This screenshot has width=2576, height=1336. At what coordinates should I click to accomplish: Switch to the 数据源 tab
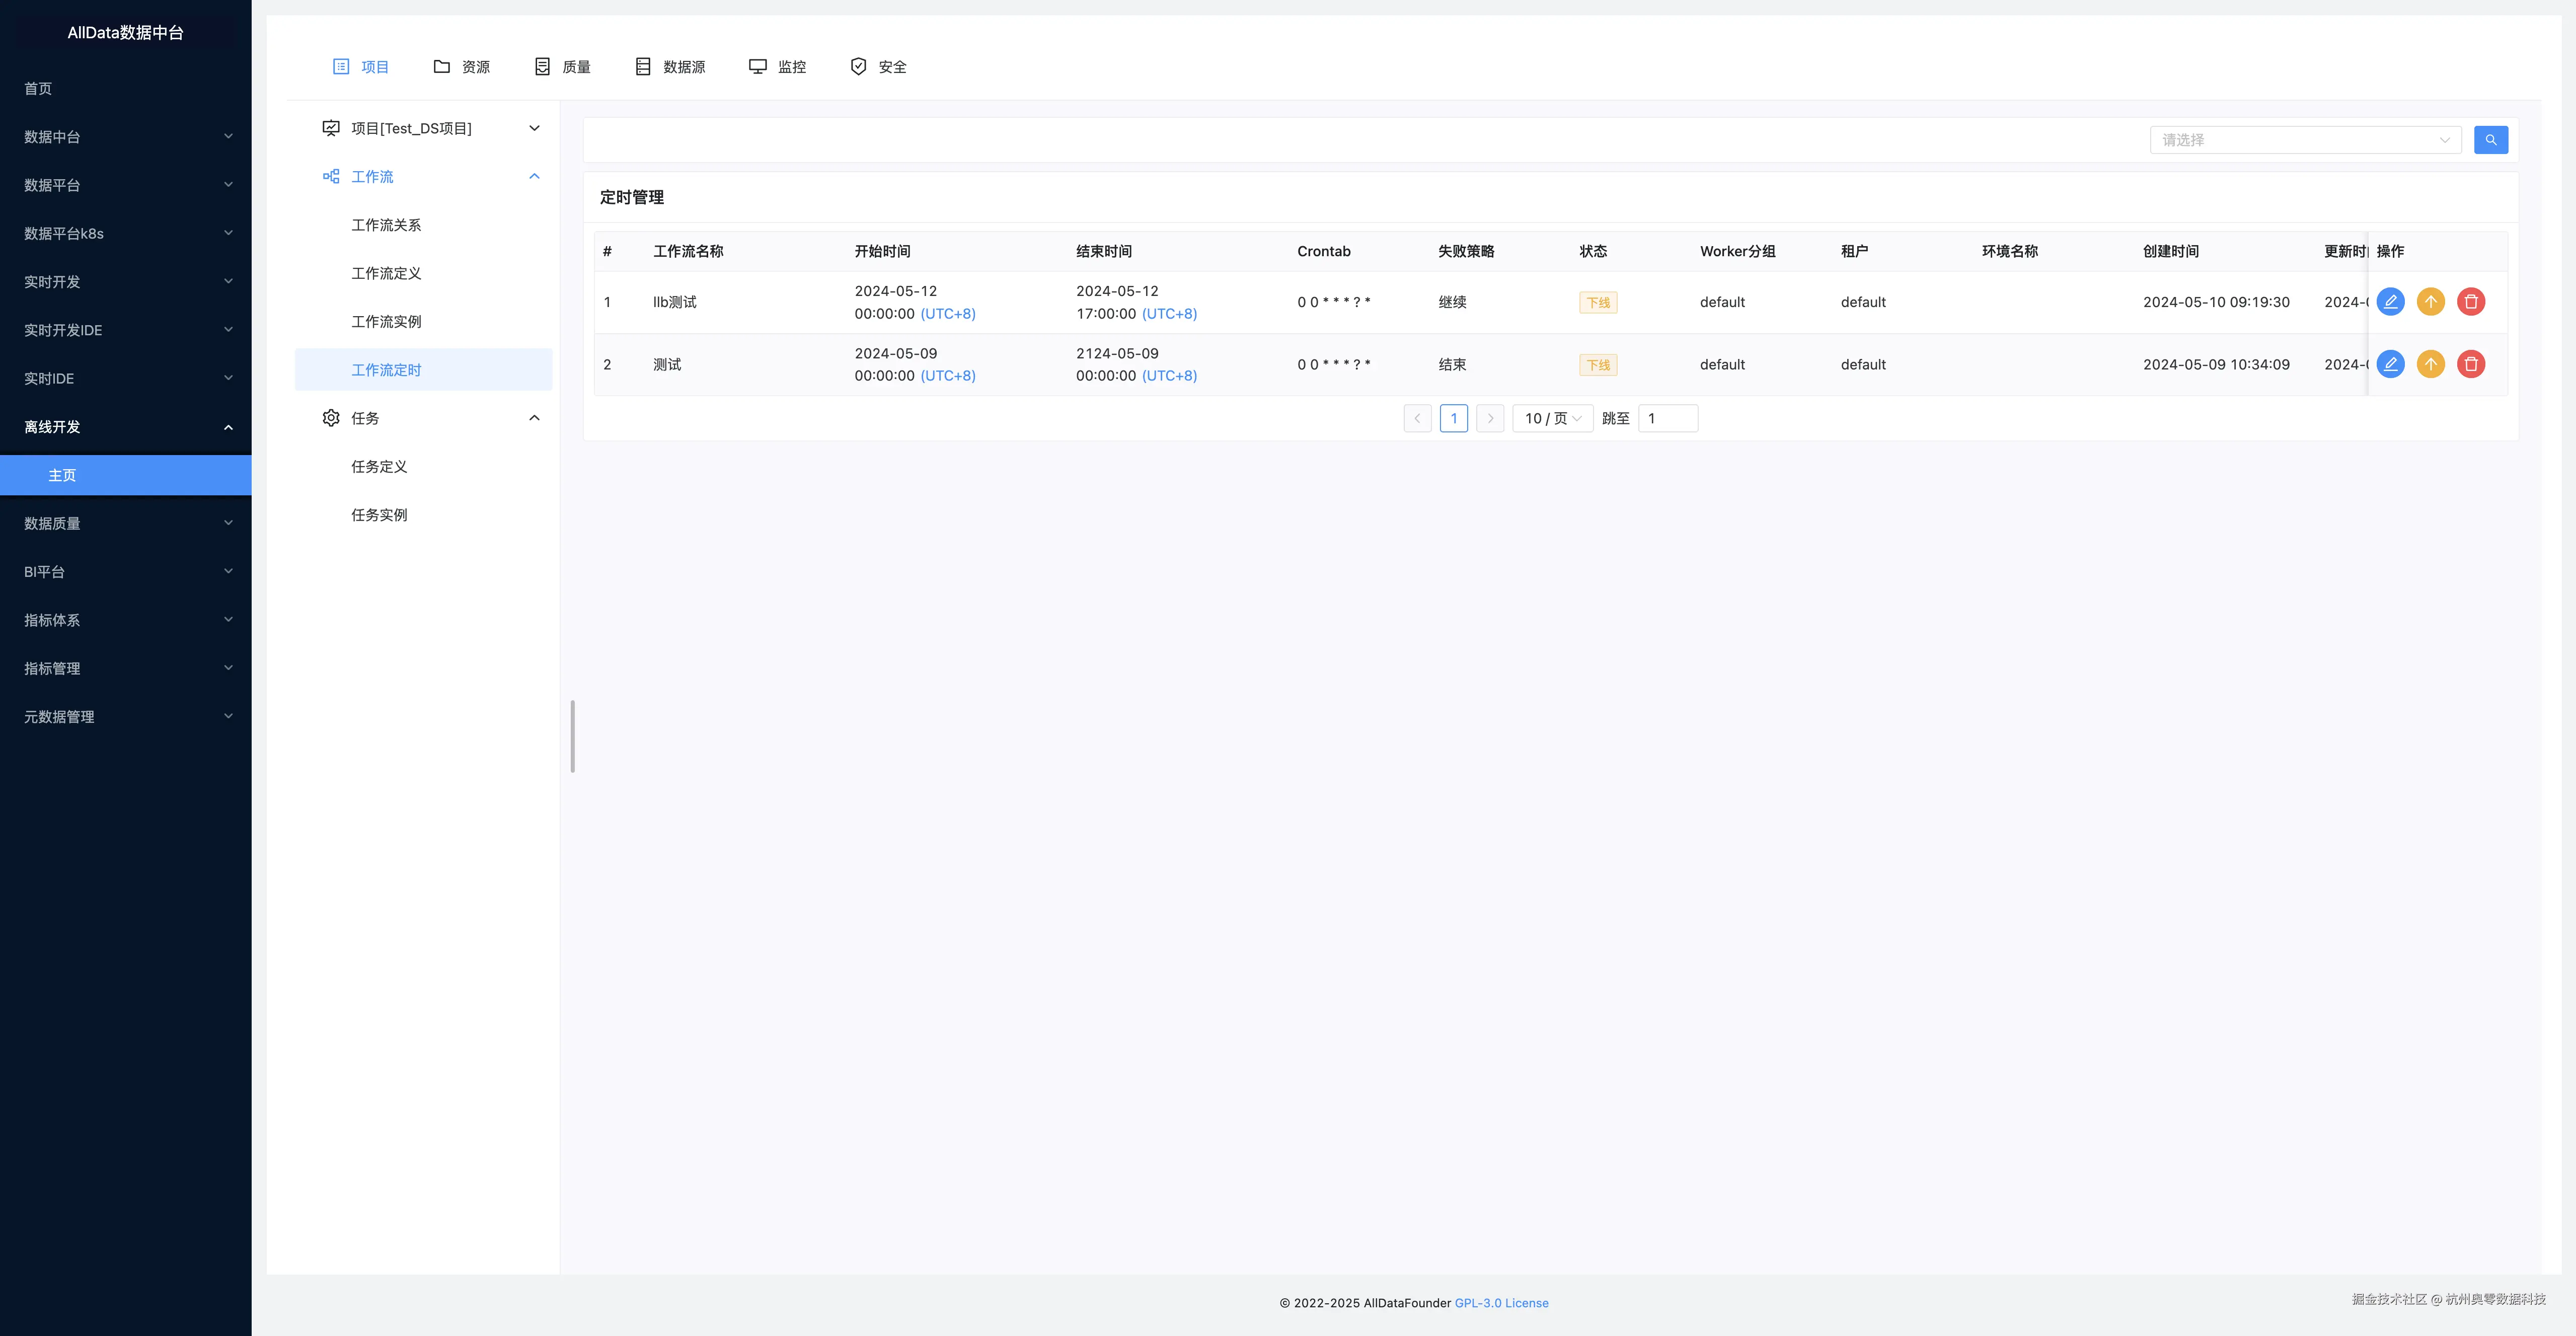click(670, 67)
